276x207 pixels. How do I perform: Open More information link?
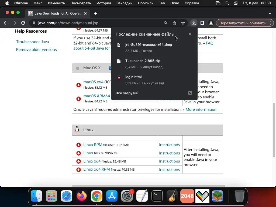click(201, 109)
